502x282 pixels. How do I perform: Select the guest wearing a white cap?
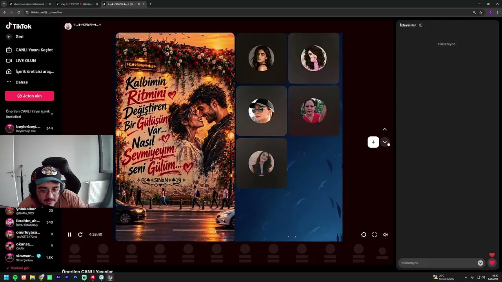[261, 111]
